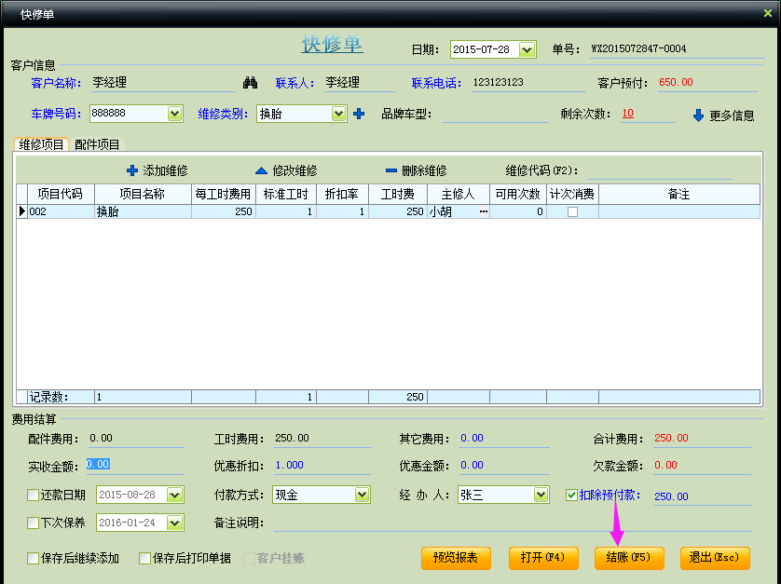This screenshot has width=781, height=584.
Task: Click the 折扣率 column header
Action: click(x=342, y=194)
